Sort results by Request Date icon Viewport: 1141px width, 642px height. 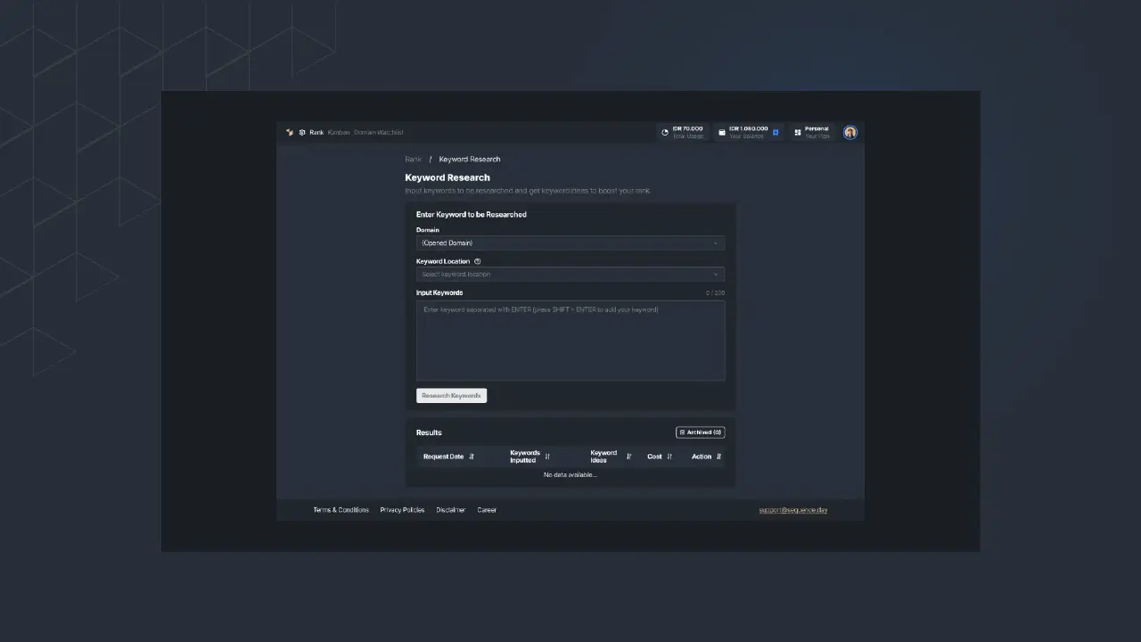(472, 457)
